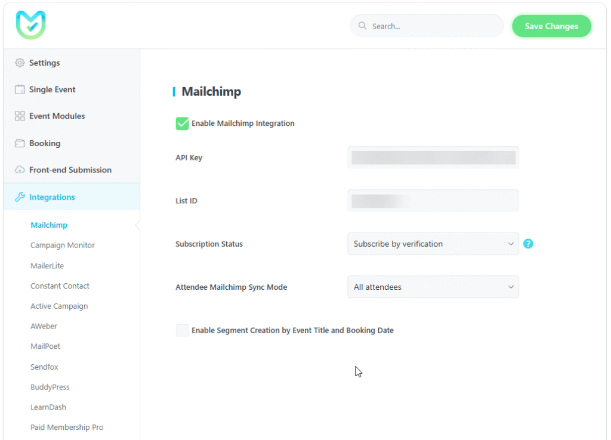Screen dimensions: 611x440
Task: Open the Subscription Status dropdown
Action: pyautogui.click(x=433, y=244)
